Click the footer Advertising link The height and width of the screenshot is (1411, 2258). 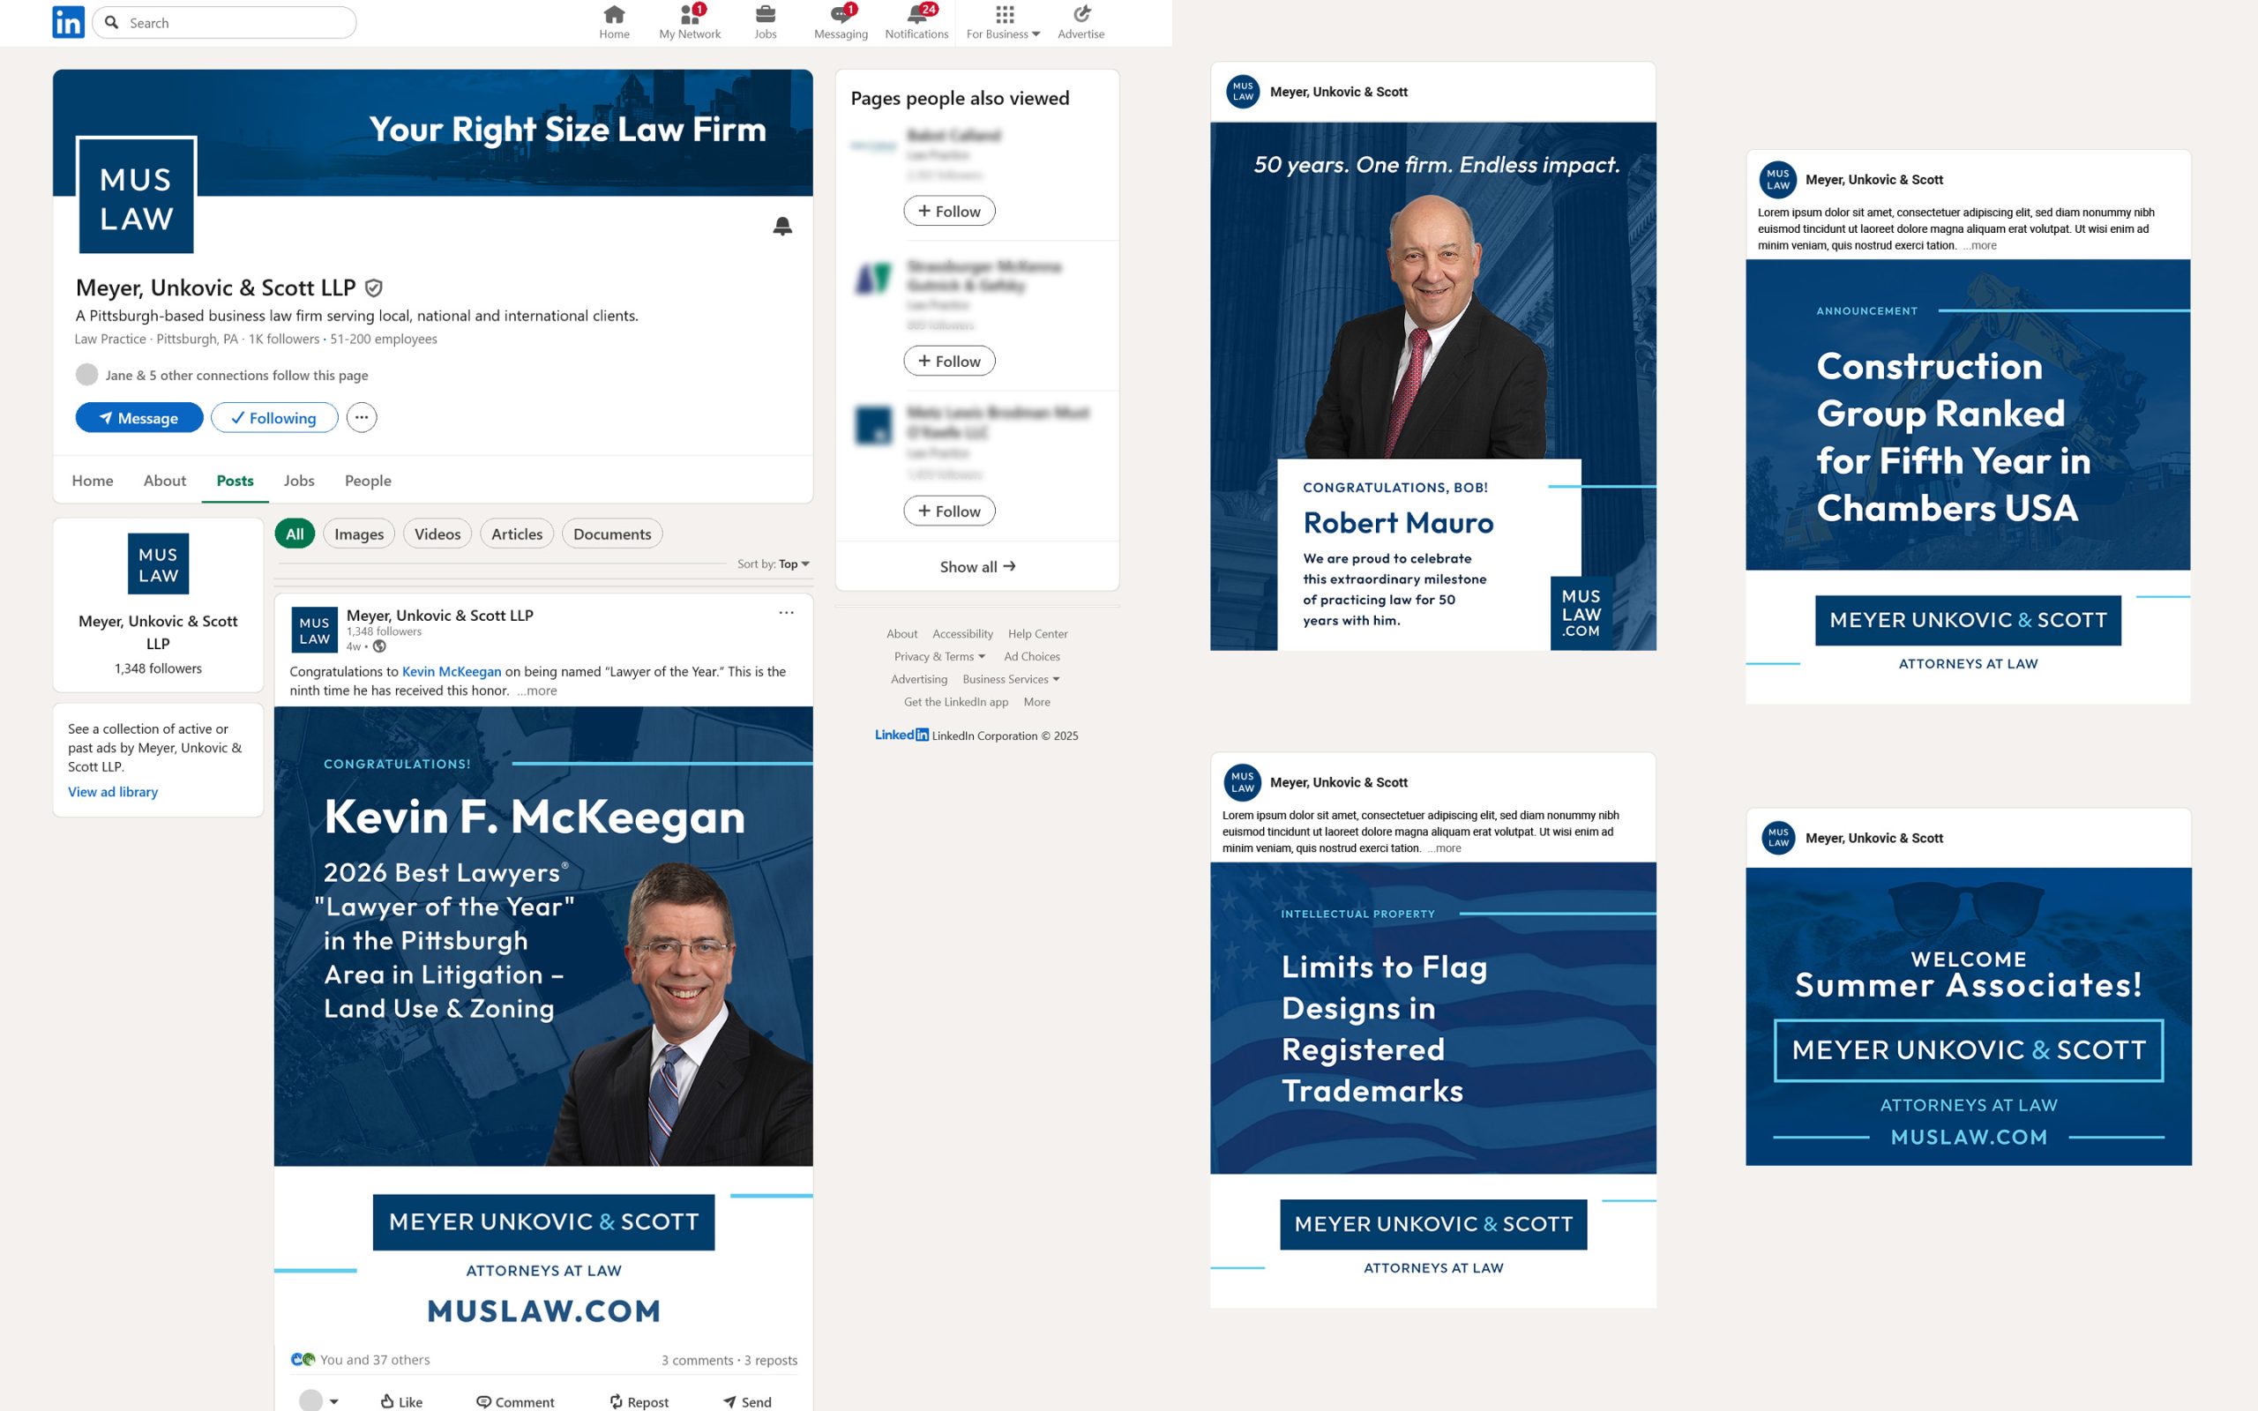[x=919, y=679]
